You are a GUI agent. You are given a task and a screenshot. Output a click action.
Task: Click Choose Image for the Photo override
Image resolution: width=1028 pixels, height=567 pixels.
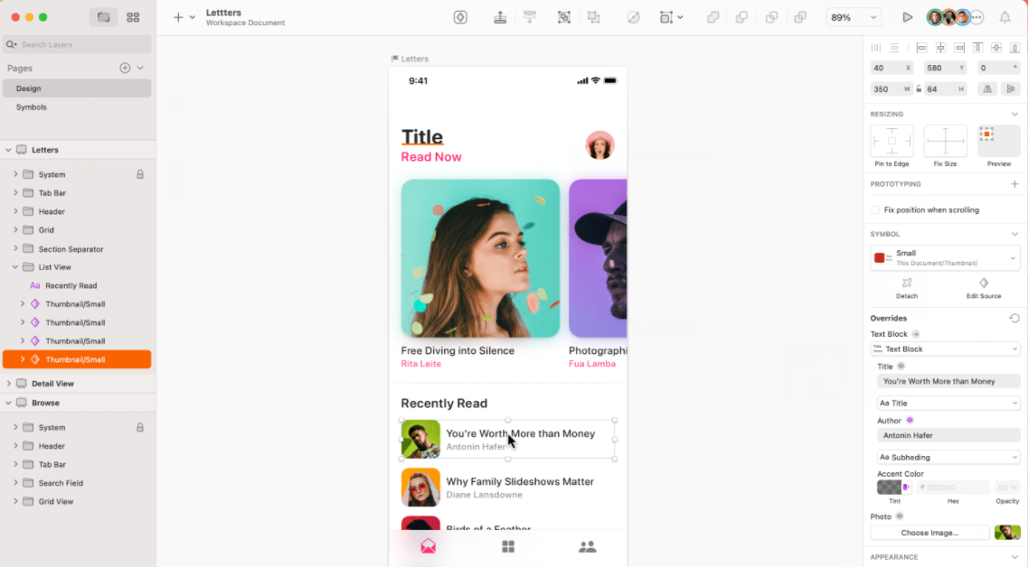[929, 532]
